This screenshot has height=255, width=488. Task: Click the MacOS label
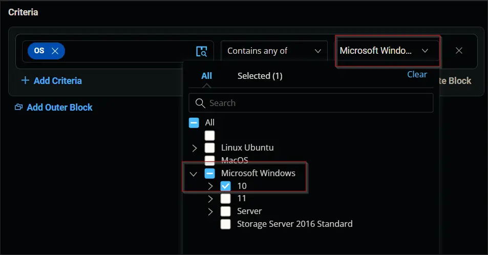[235, 160]
